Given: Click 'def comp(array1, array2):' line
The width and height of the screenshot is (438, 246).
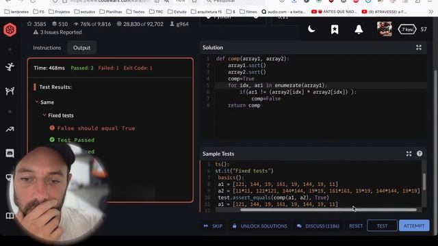Looking at the screenshot, I should 253,59.
